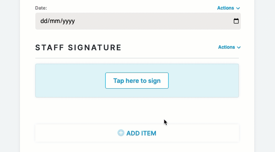Click the blue signature panel left of sign button

point(70,81)
